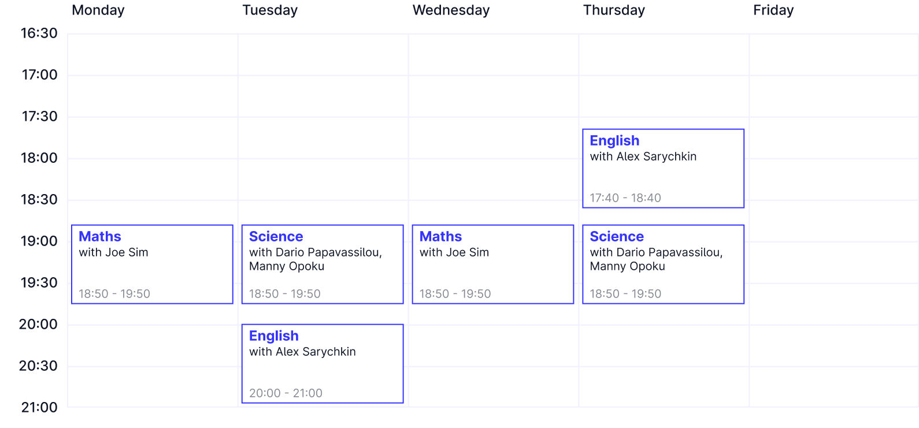This screenshot has height=428, width=919.
Task: Click the 18:00 time label
Action: [x=38, y=158]
